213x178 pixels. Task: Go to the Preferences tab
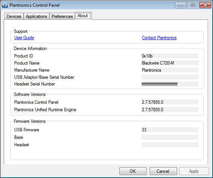point(62,16)
